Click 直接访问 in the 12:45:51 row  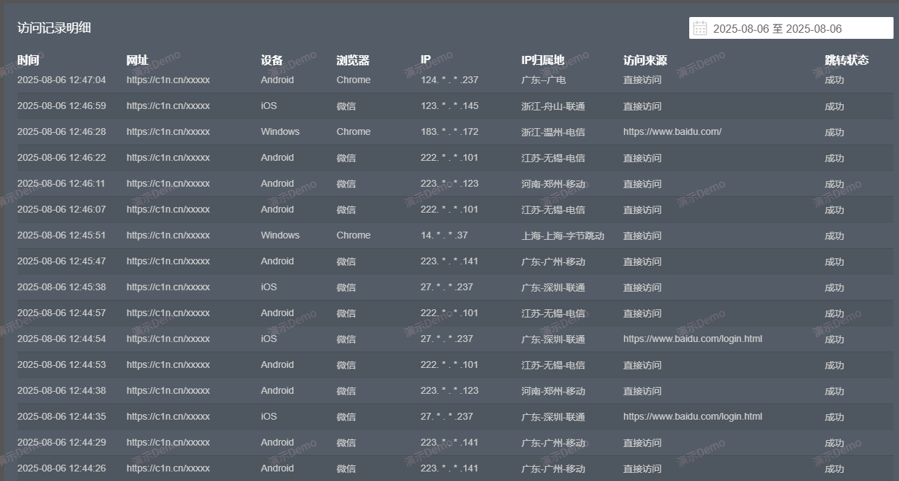click(642, 236)
